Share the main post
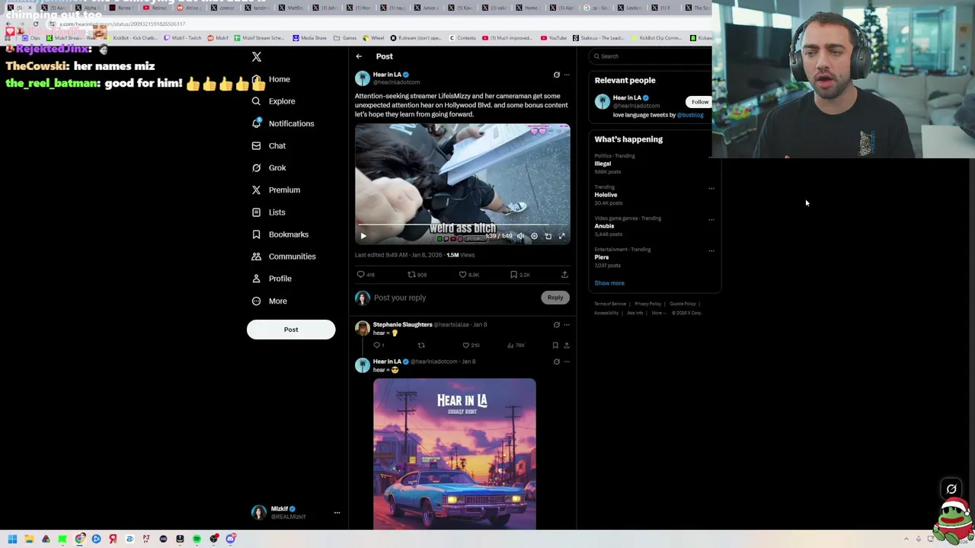 point(564,275)
